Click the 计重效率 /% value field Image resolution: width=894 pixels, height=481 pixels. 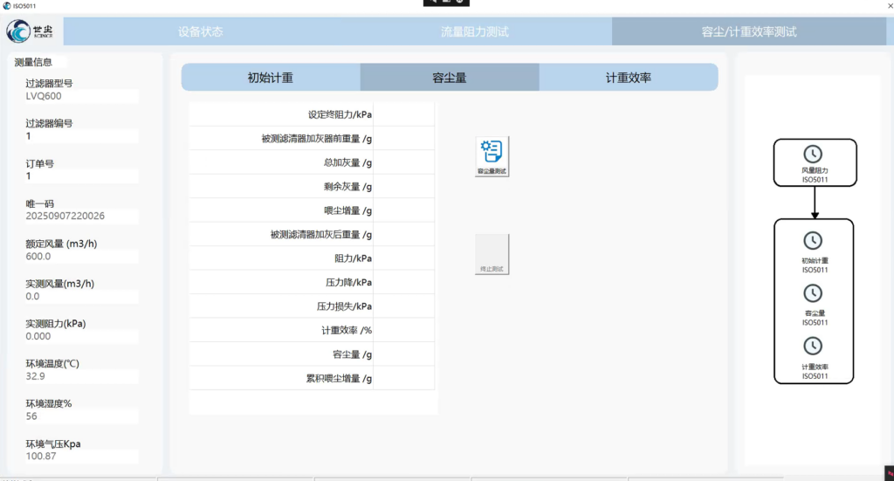(403, 330)
